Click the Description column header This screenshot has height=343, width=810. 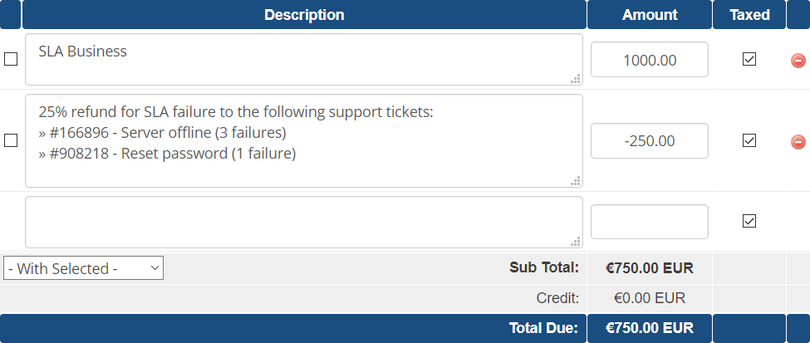(x=304, y=14)
